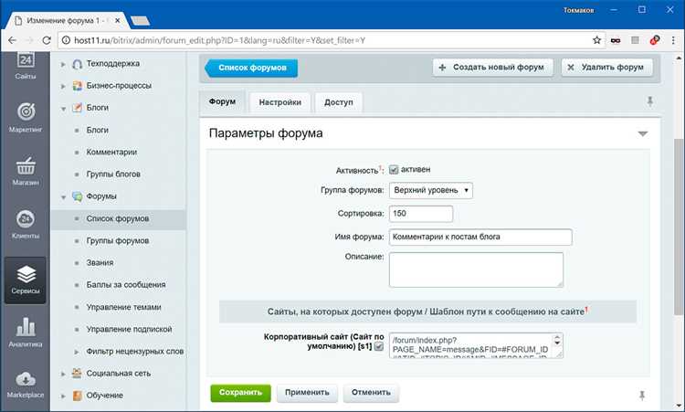
Task: View site info icon in address bar
Action: point(66,40)
